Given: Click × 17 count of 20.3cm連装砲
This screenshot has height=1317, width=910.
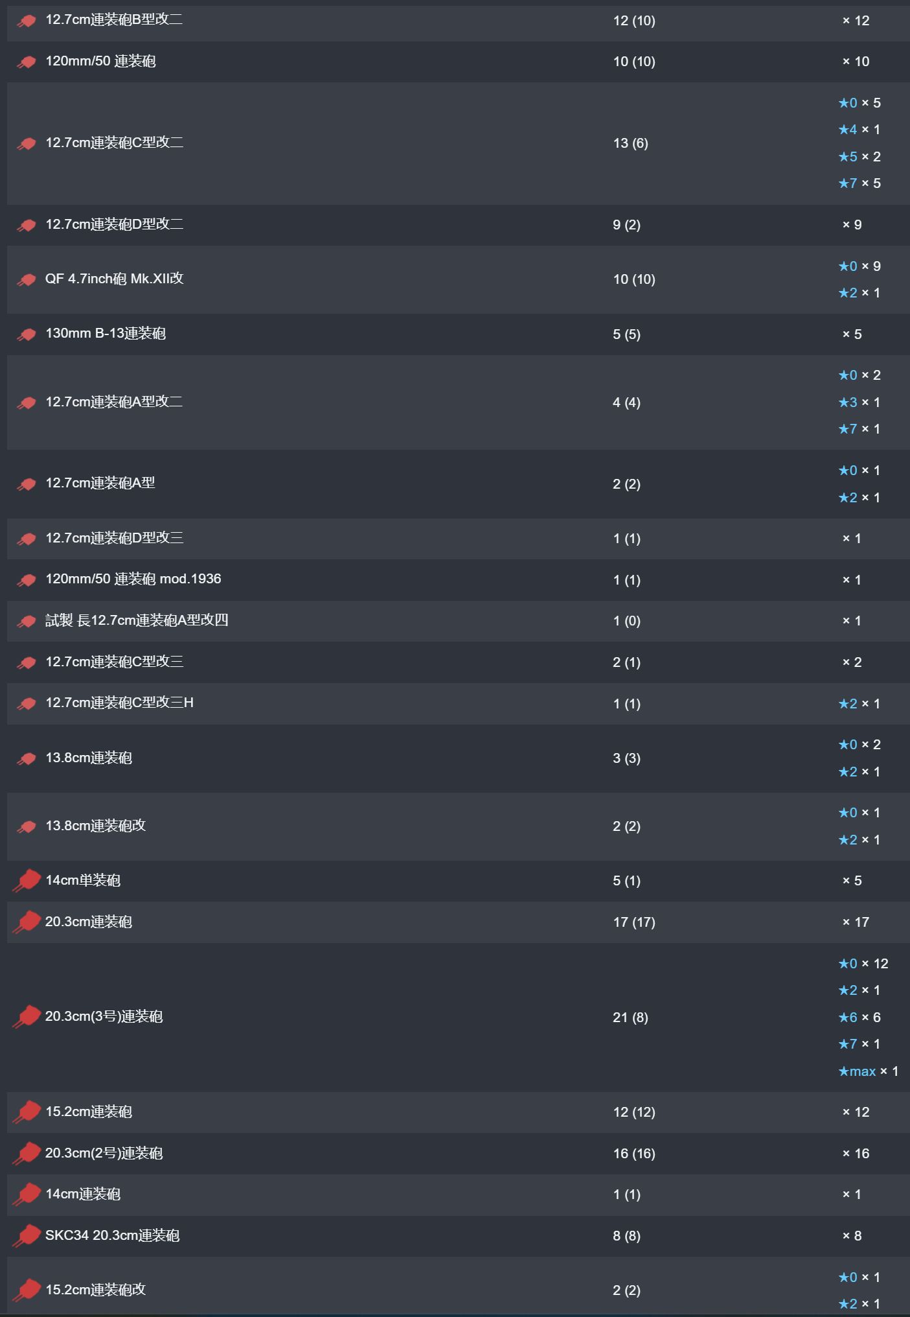Looking at the screenshot, I should pos(856,922).
